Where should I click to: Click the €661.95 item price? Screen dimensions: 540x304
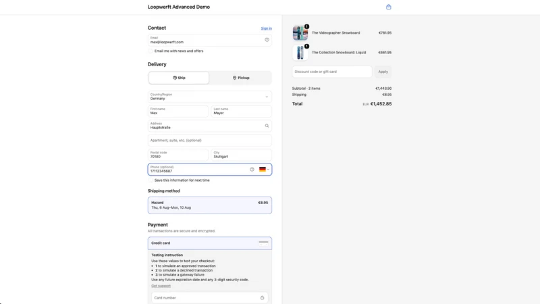(x=385, y=53)
